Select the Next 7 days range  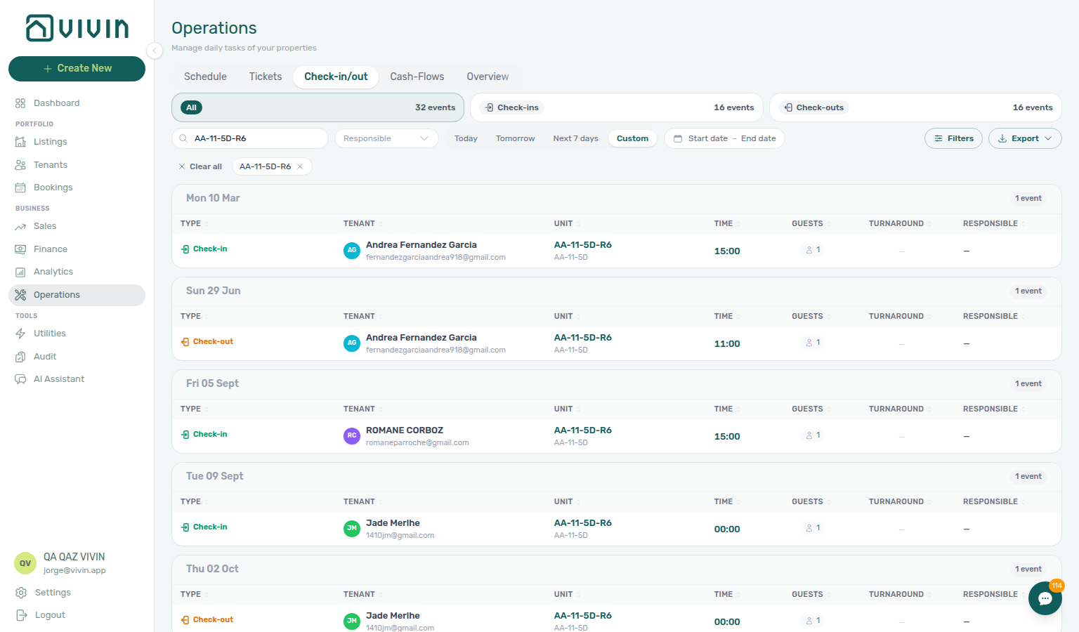(x=575, y=138)
